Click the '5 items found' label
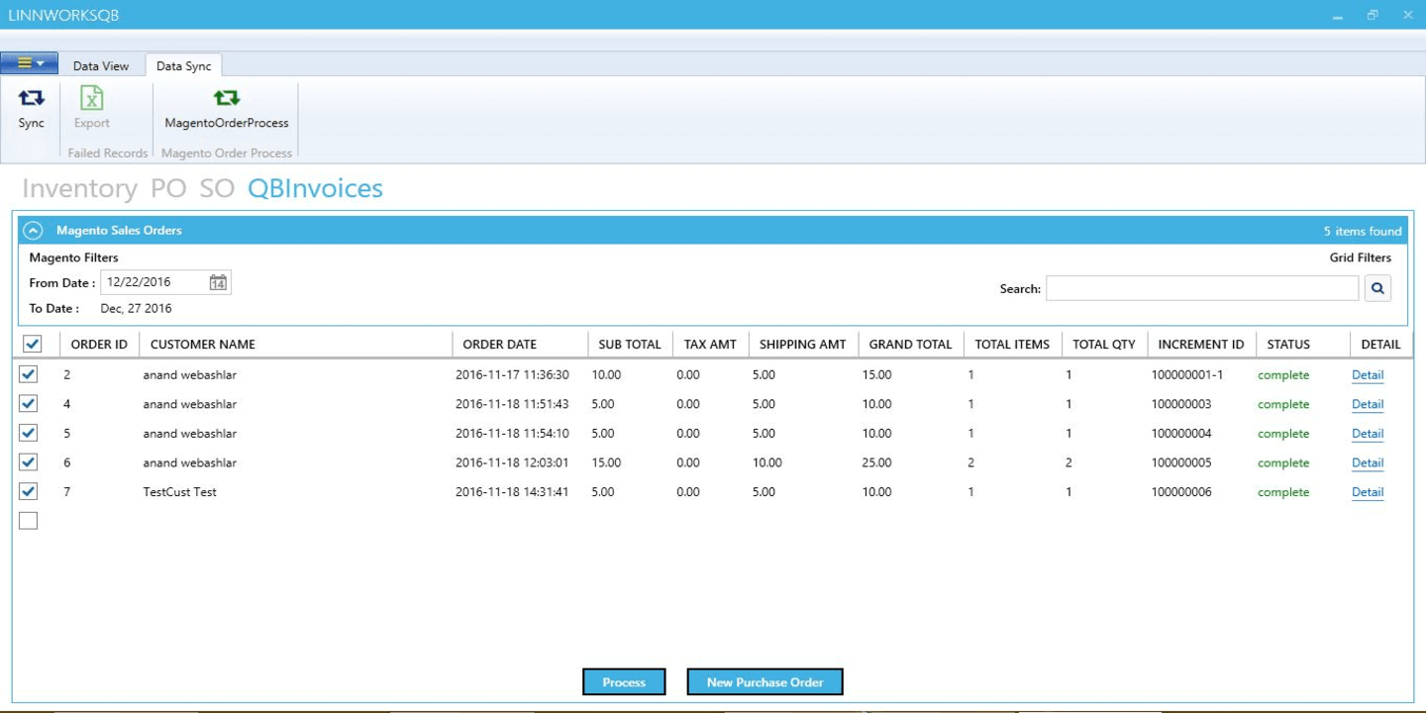 click(1363, 231)
